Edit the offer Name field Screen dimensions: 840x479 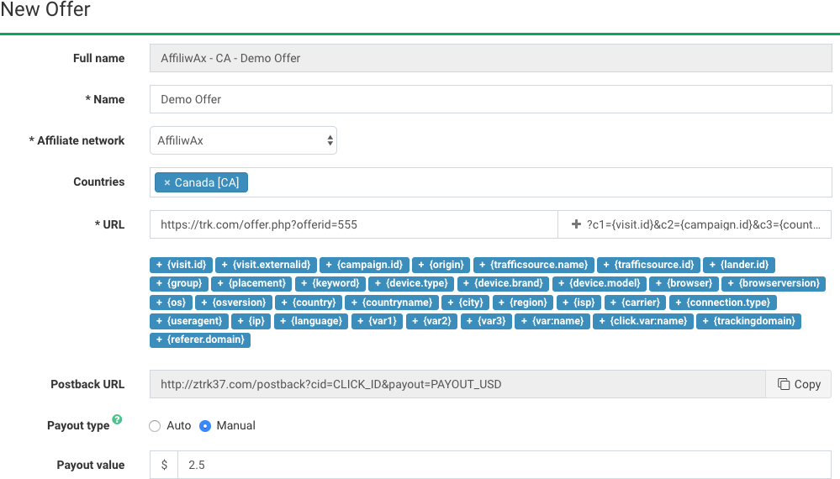click(491, 99)
